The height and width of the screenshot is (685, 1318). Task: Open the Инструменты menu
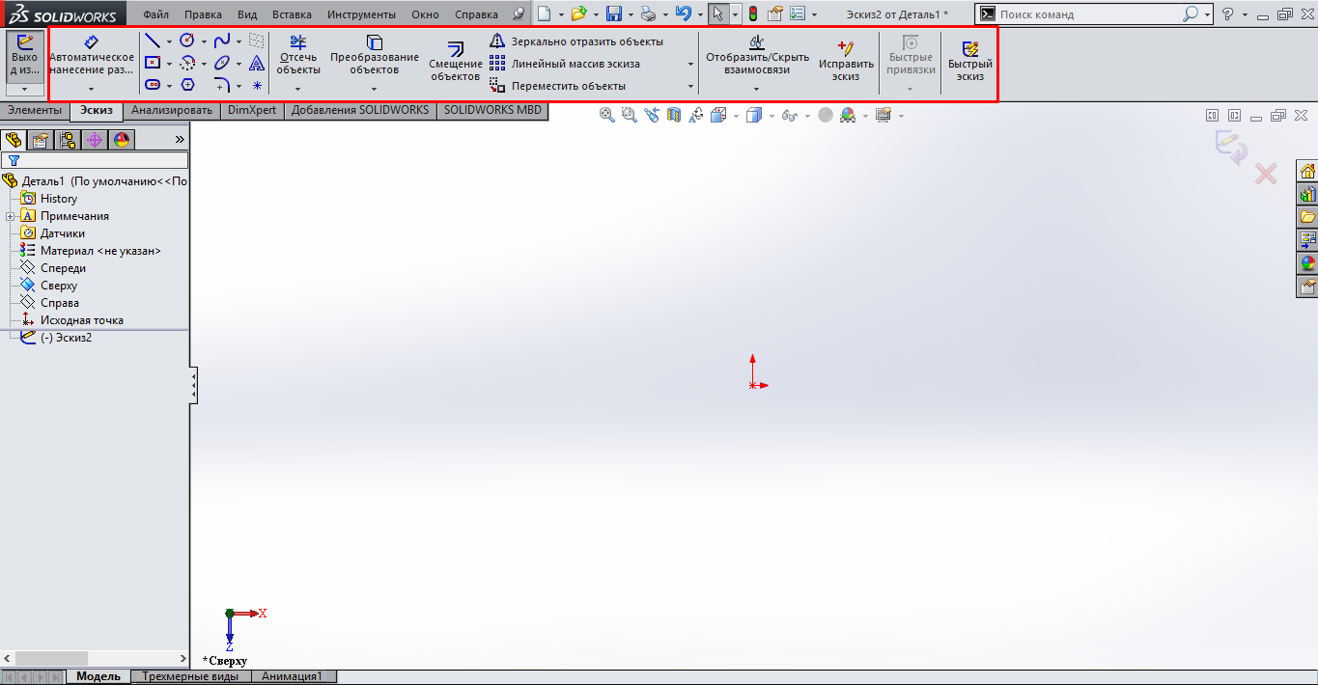tap(361, 14)
